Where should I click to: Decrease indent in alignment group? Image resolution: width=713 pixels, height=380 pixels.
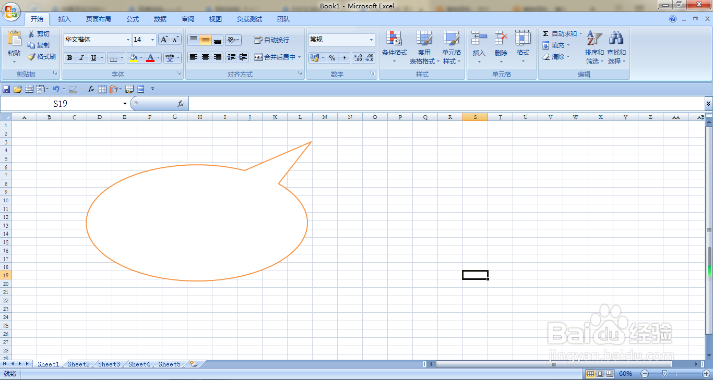click(231, 57)
